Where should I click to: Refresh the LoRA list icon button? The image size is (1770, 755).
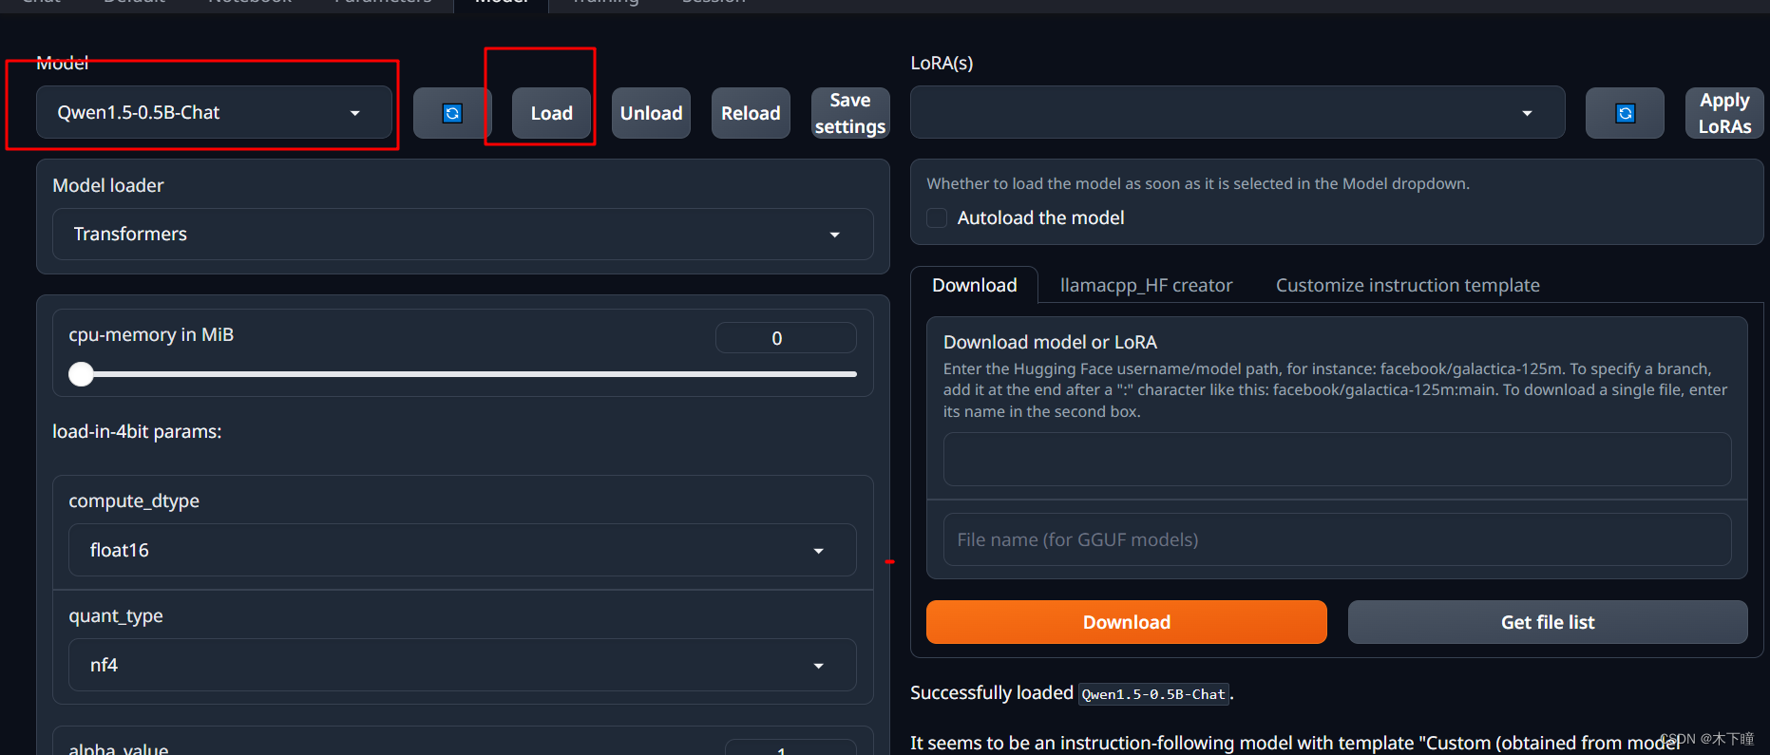(1625, 113)
